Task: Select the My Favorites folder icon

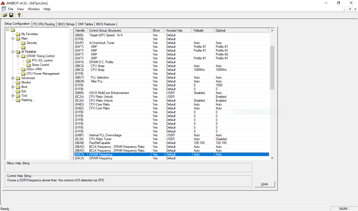Action: 18,34
